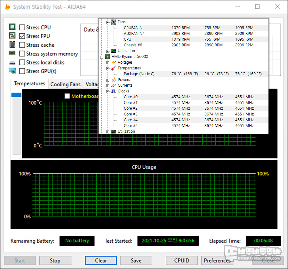This screenshot has height=269, width=288.
Task: Click the 76 °C (169 °F) maximum value
Action: (x=248, y=74)
